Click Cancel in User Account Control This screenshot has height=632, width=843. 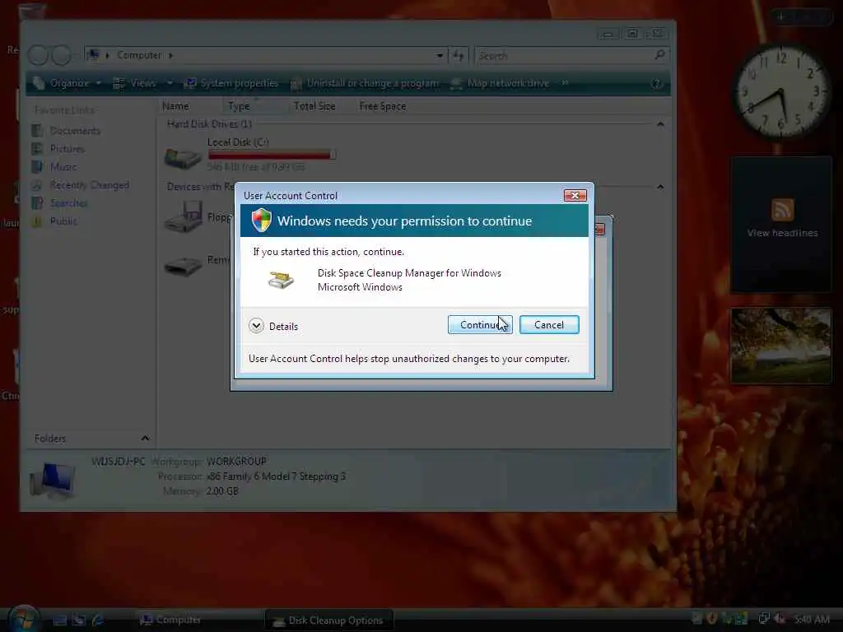coord(549,324)
